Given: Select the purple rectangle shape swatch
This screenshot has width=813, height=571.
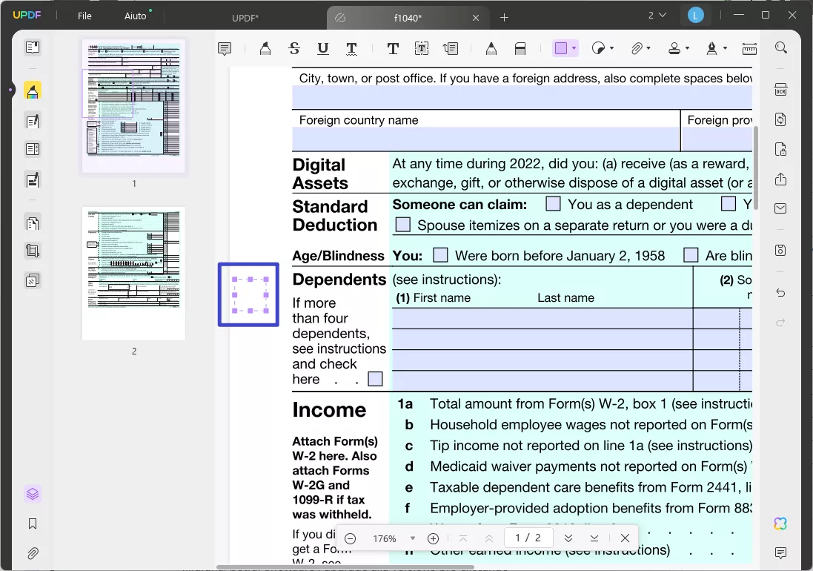Looking at the screenshot, I should click(561, 49).
